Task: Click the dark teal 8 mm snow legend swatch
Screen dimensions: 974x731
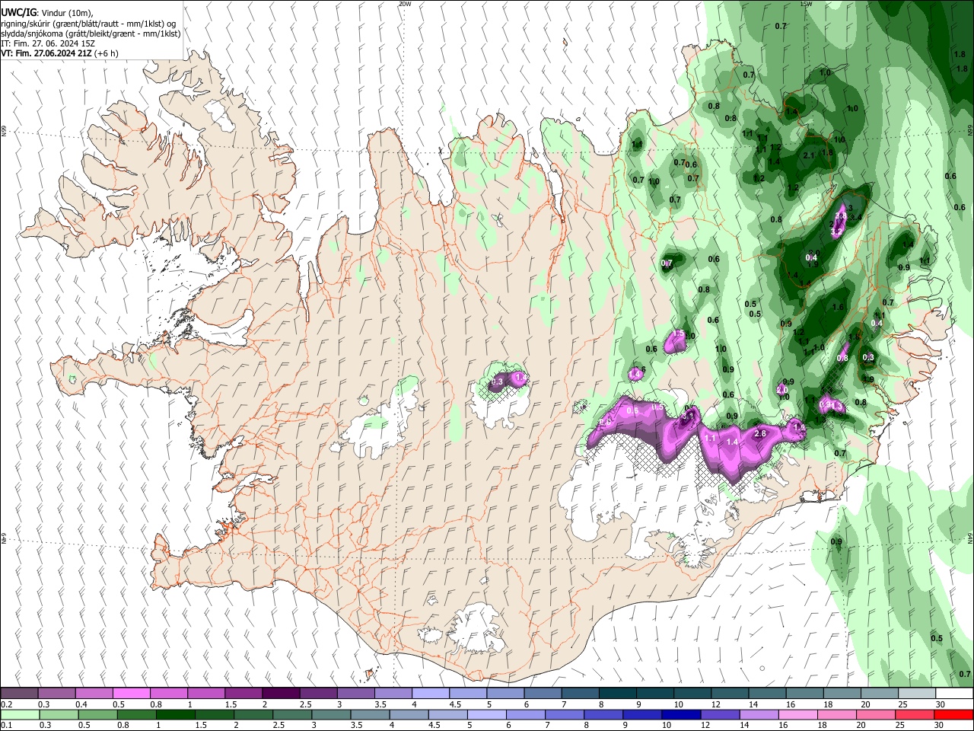Action: pos(618,694)
